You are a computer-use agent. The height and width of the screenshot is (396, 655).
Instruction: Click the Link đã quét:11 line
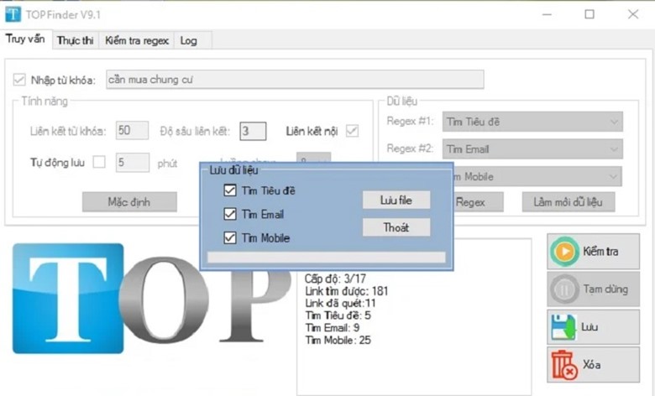click(340, 303)
